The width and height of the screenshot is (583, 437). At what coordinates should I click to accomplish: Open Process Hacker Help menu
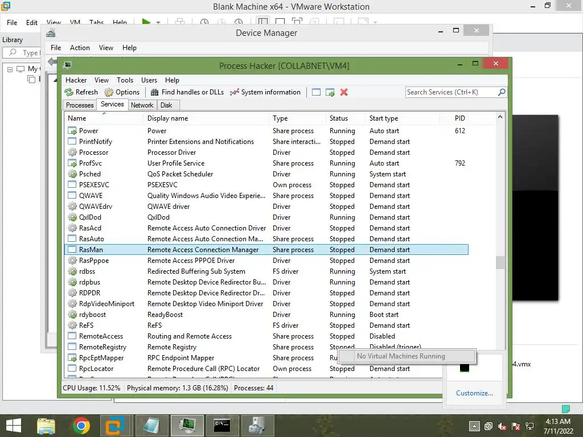pos(172,80)
